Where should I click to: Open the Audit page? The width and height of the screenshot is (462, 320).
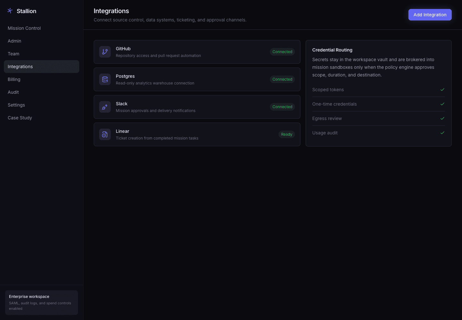[41, 92]
